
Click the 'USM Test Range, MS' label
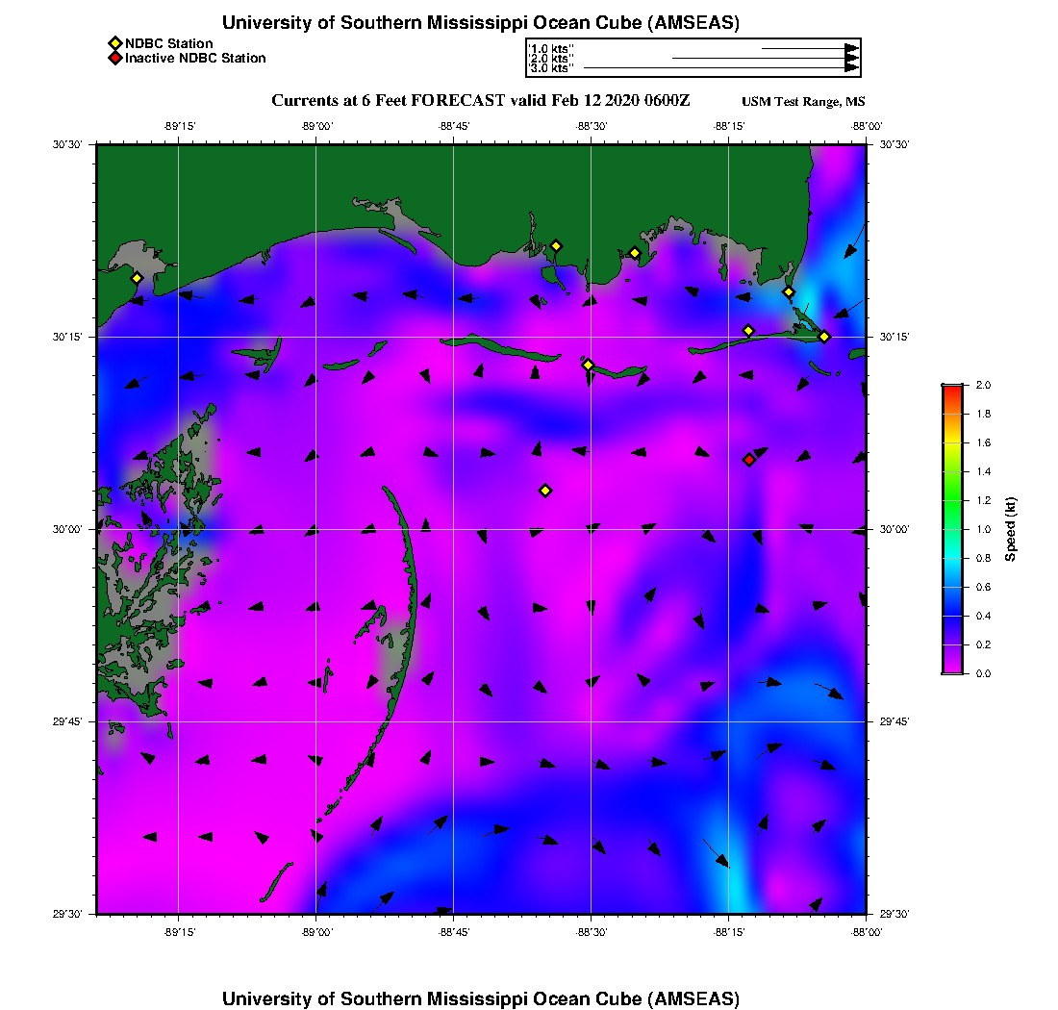pos(803,101)
